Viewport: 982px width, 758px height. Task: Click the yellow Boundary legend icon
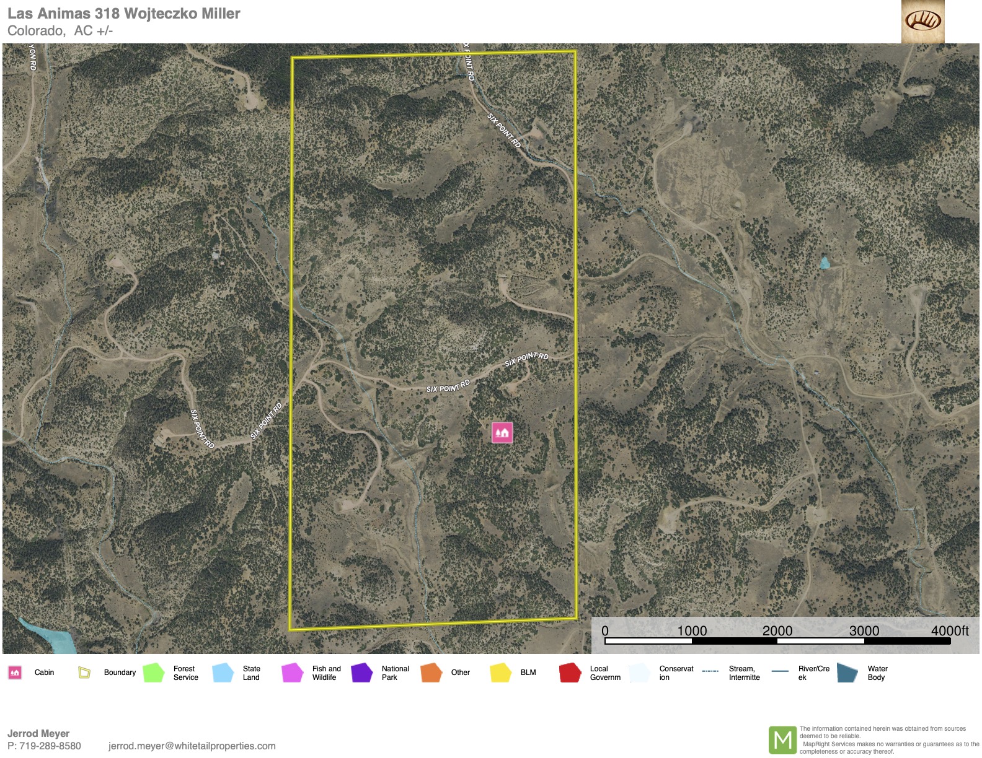click(84, 673)
